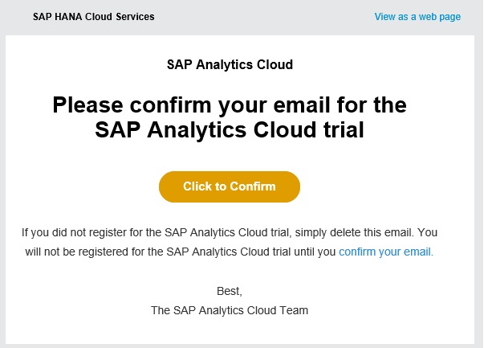Click the word "You" ending the first paragraph line
This screenshot has height=348, width=484.
pyautogui.click(x=428, y=233)
